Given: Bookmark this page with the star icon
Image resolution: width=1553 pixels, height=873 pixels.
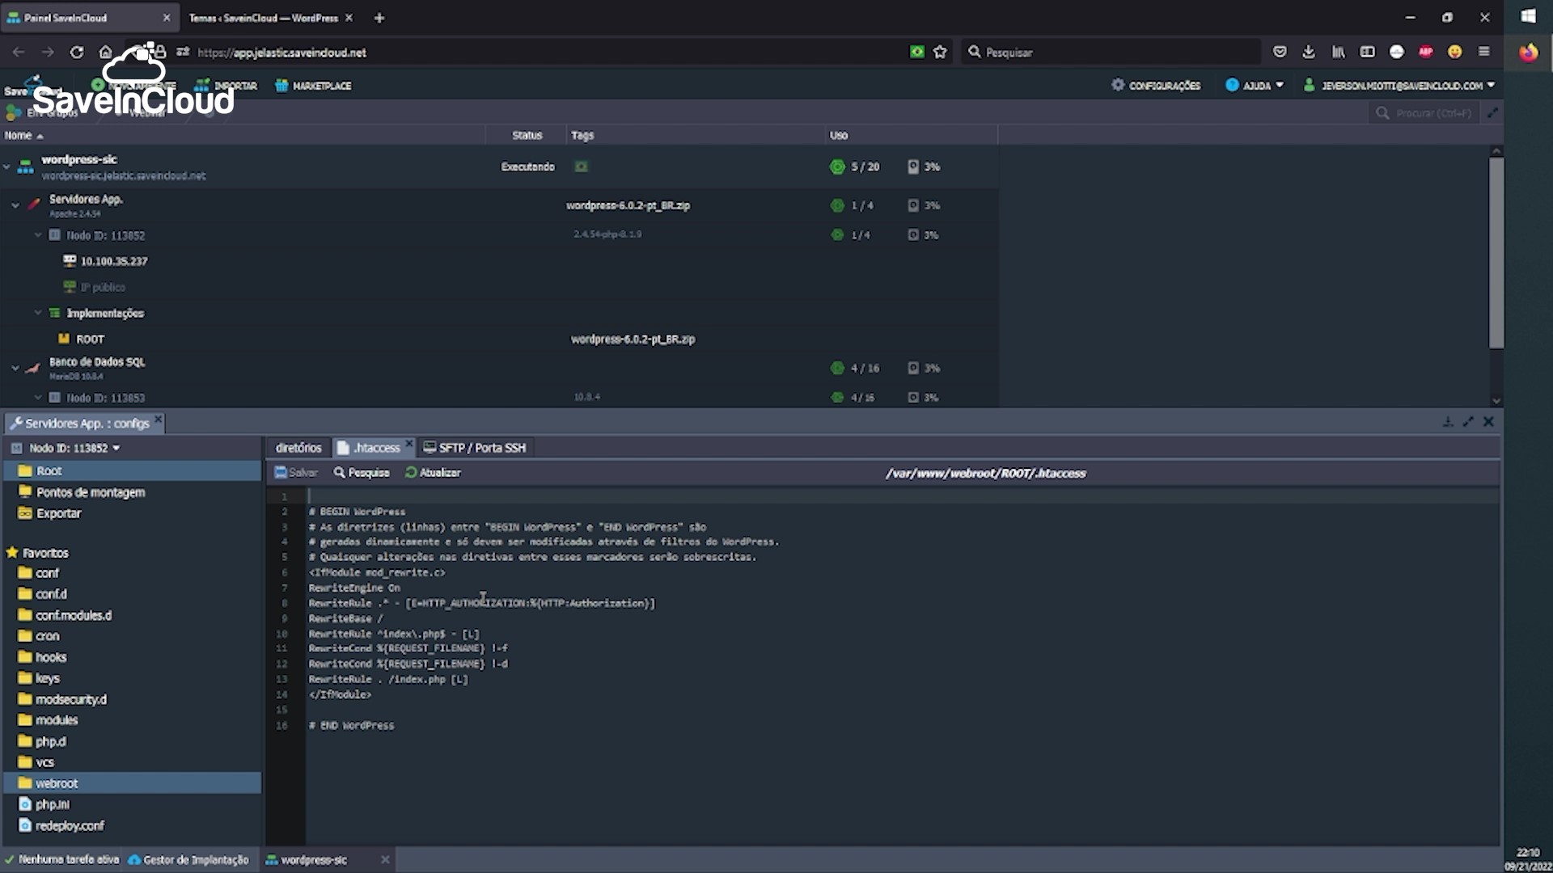Looking at the screenshot, I should coord(940,53).
